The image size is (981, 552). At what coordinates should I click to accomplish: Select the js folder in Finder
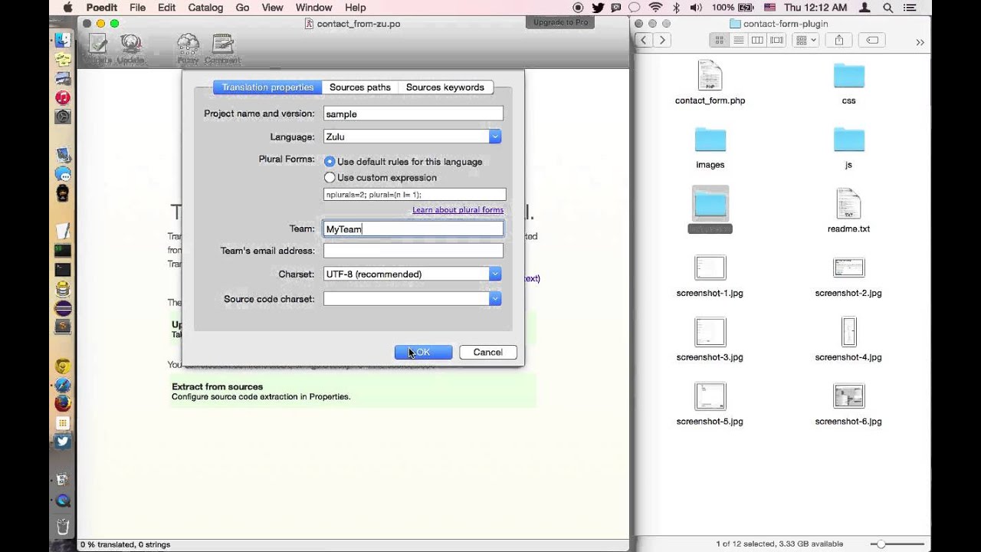coord(848,140)
